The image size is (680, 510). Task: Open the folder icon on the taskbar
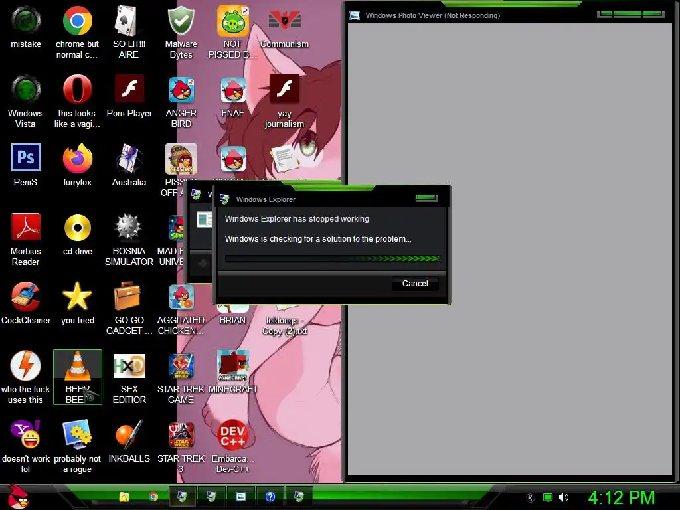(124, 497)
